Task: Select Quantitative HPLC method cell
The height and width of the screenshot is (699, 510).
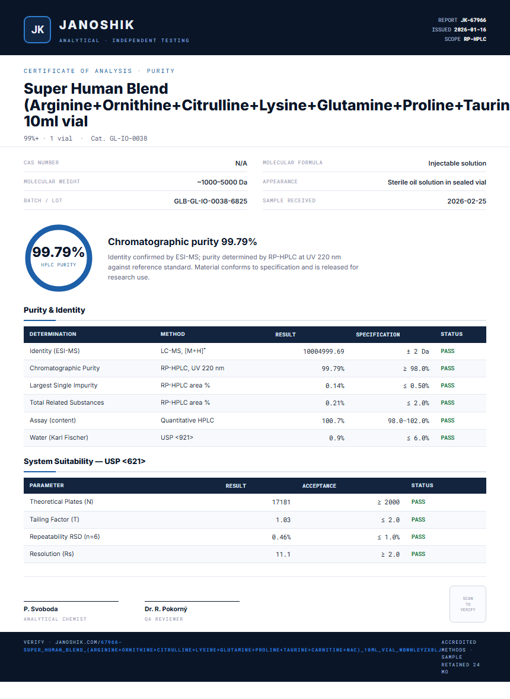Action: pyautogui.click(x=187, y=420)
